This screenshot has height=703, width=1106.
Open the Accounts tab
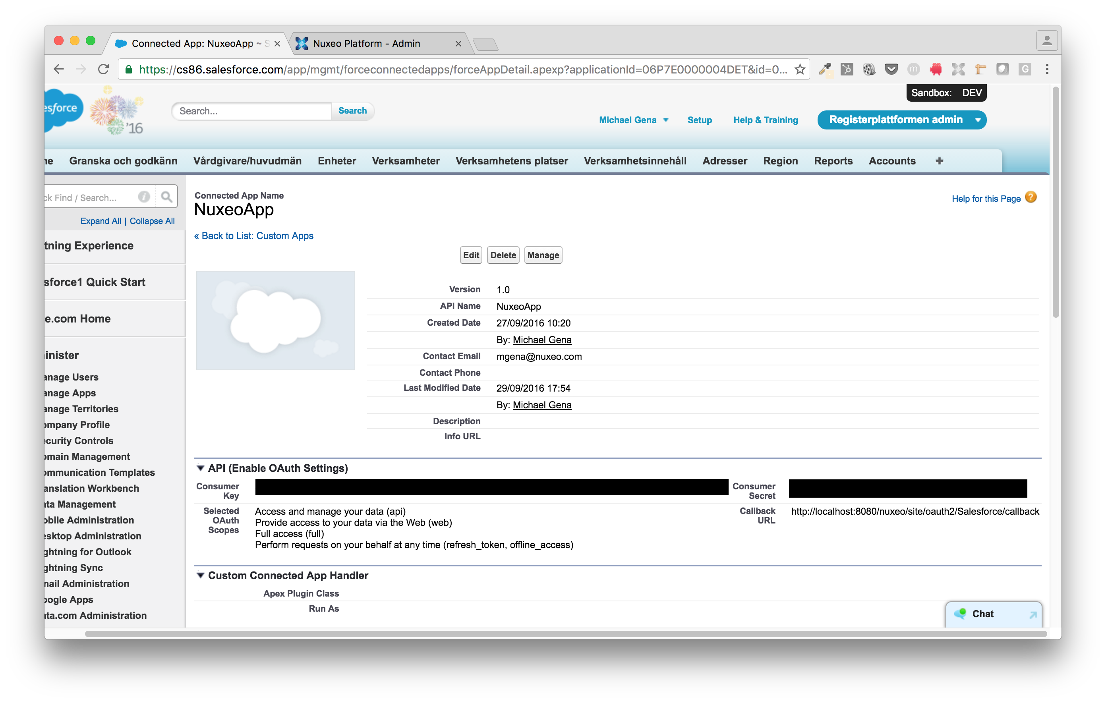point(892,161)
